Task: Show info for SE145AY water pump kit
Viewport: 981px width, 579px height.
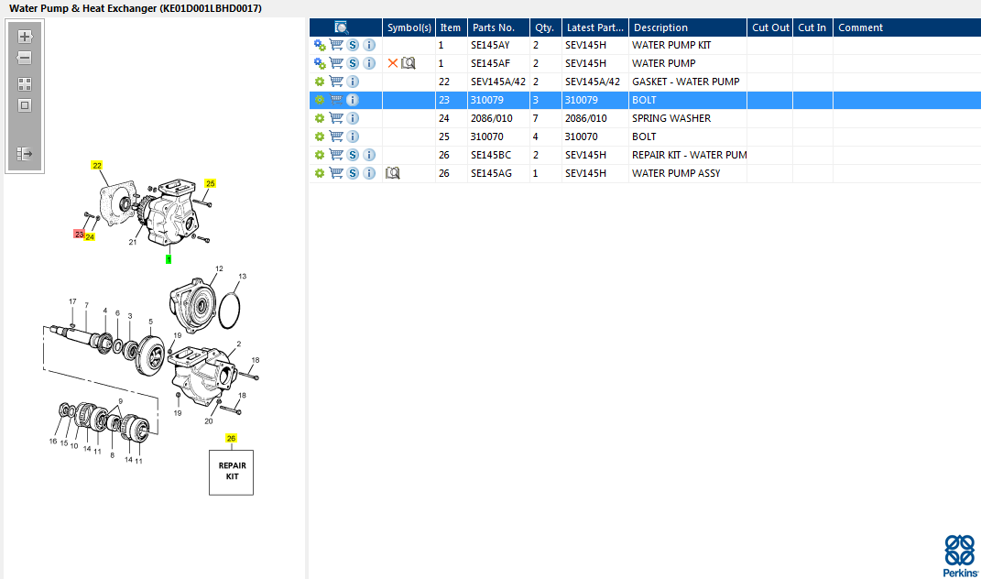Action: (369, 45)
